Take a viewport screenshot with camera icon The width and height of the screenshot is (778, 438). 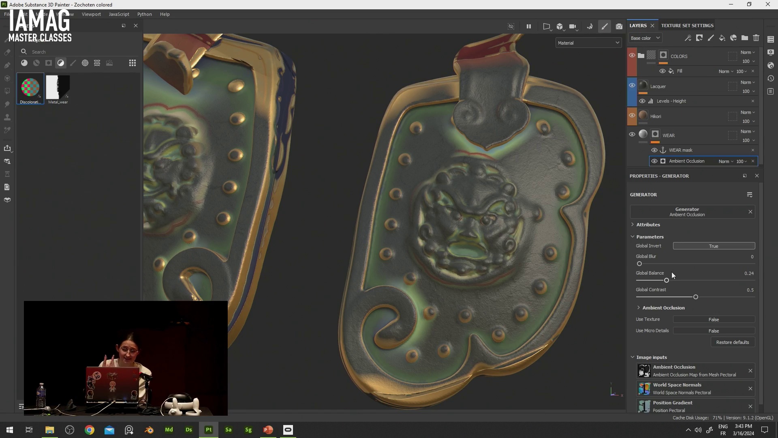tap(619, 26)
